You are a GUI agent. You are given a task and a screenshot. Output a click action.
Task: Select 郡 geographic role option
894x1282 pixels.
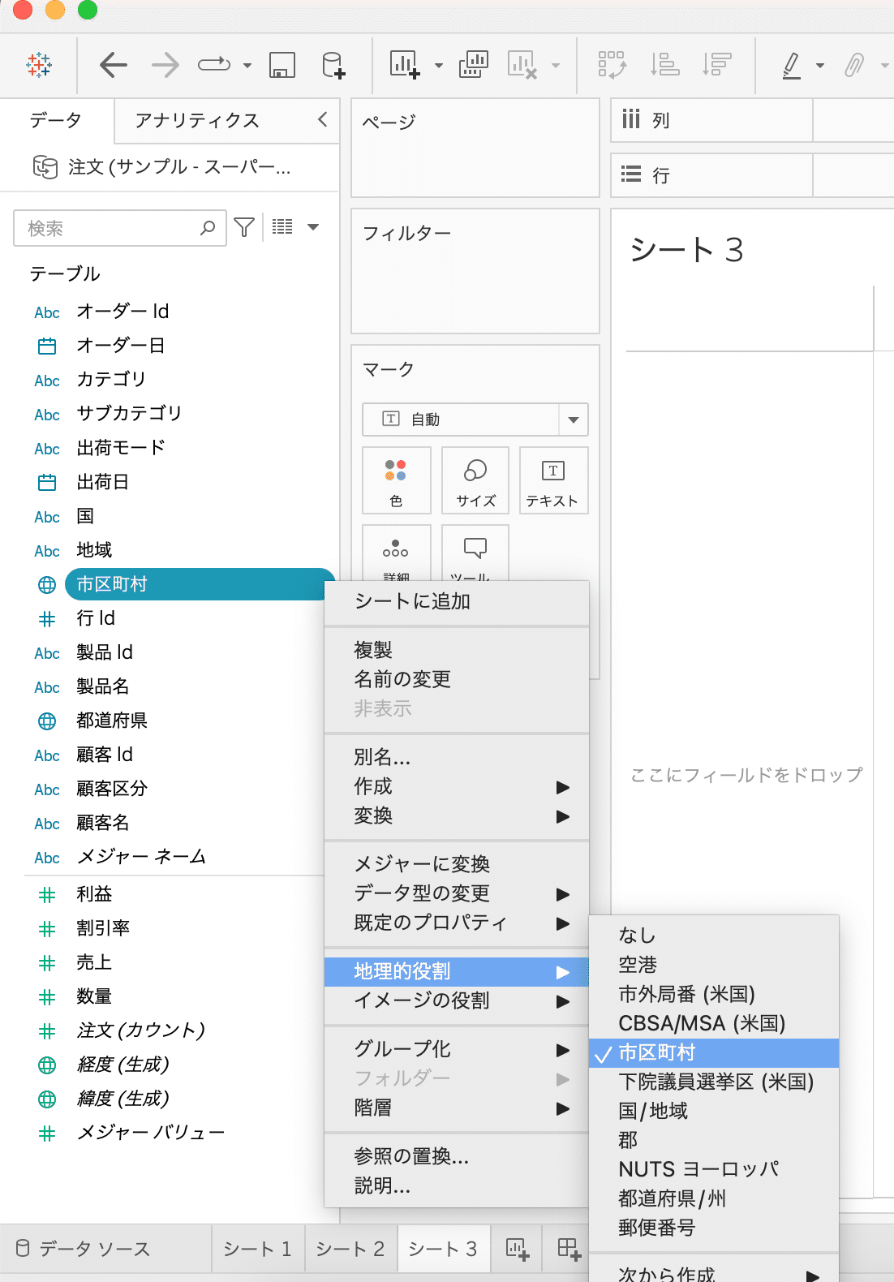tap(714, 1140)
